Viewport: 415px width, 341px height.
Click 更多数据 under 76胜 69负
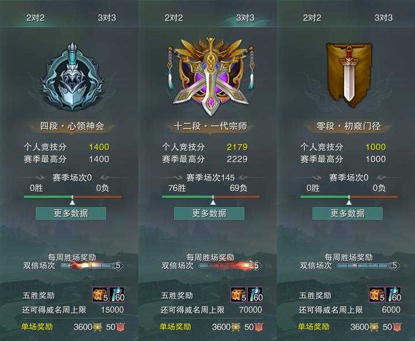click(209, 213)
